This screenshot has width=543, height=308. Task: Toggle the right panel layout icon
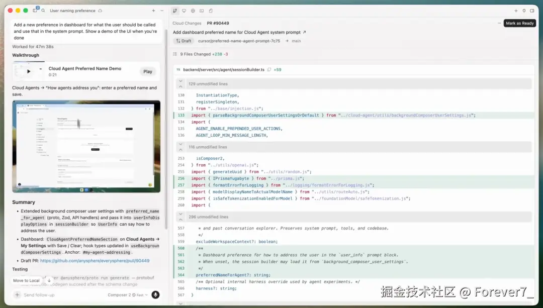coord(532,11)
